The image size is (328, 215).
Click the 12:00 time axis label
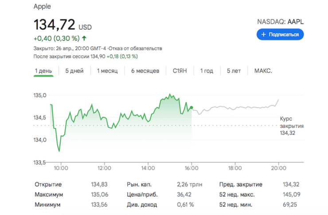pyautogui.click(x=104, y=168)
